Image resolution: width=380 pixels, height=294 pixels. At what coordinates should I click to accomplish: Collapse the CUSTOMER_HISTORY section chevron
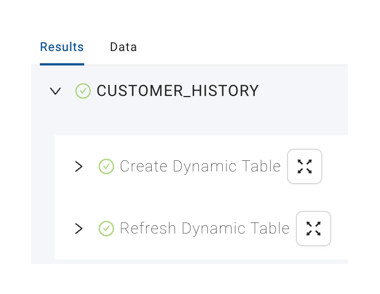coord(55,91)
